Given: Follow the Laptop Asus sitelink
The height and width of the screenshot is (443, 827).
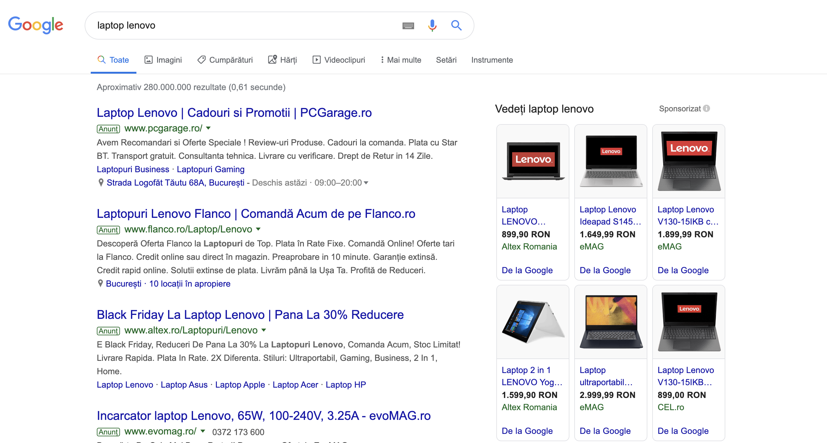Looking at the screenshot, I should [x=184, y=385].
